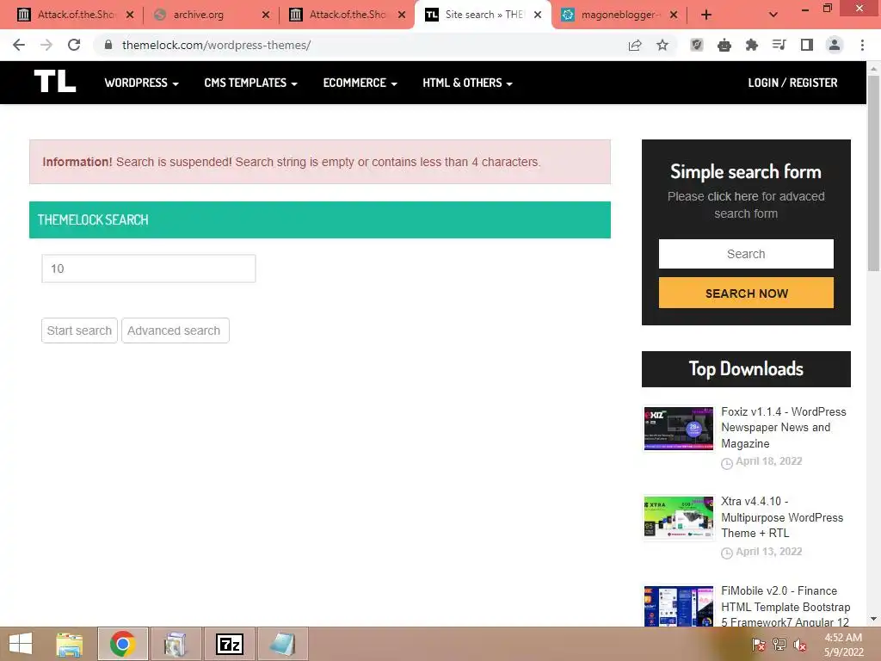Click the scrollbar down arrow

click(x=873, y=619)
